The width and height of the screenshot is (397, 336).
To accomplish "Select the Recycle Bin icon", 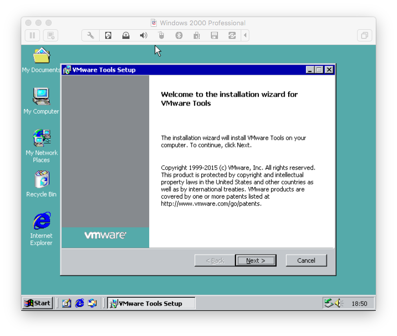I will (x=41, y=184).
